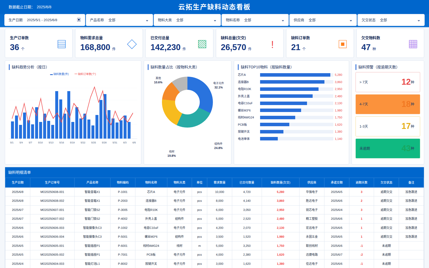The image size is (429, 268).
Task: Click order number MO20250607-002
Action: [x=52, y=219]
